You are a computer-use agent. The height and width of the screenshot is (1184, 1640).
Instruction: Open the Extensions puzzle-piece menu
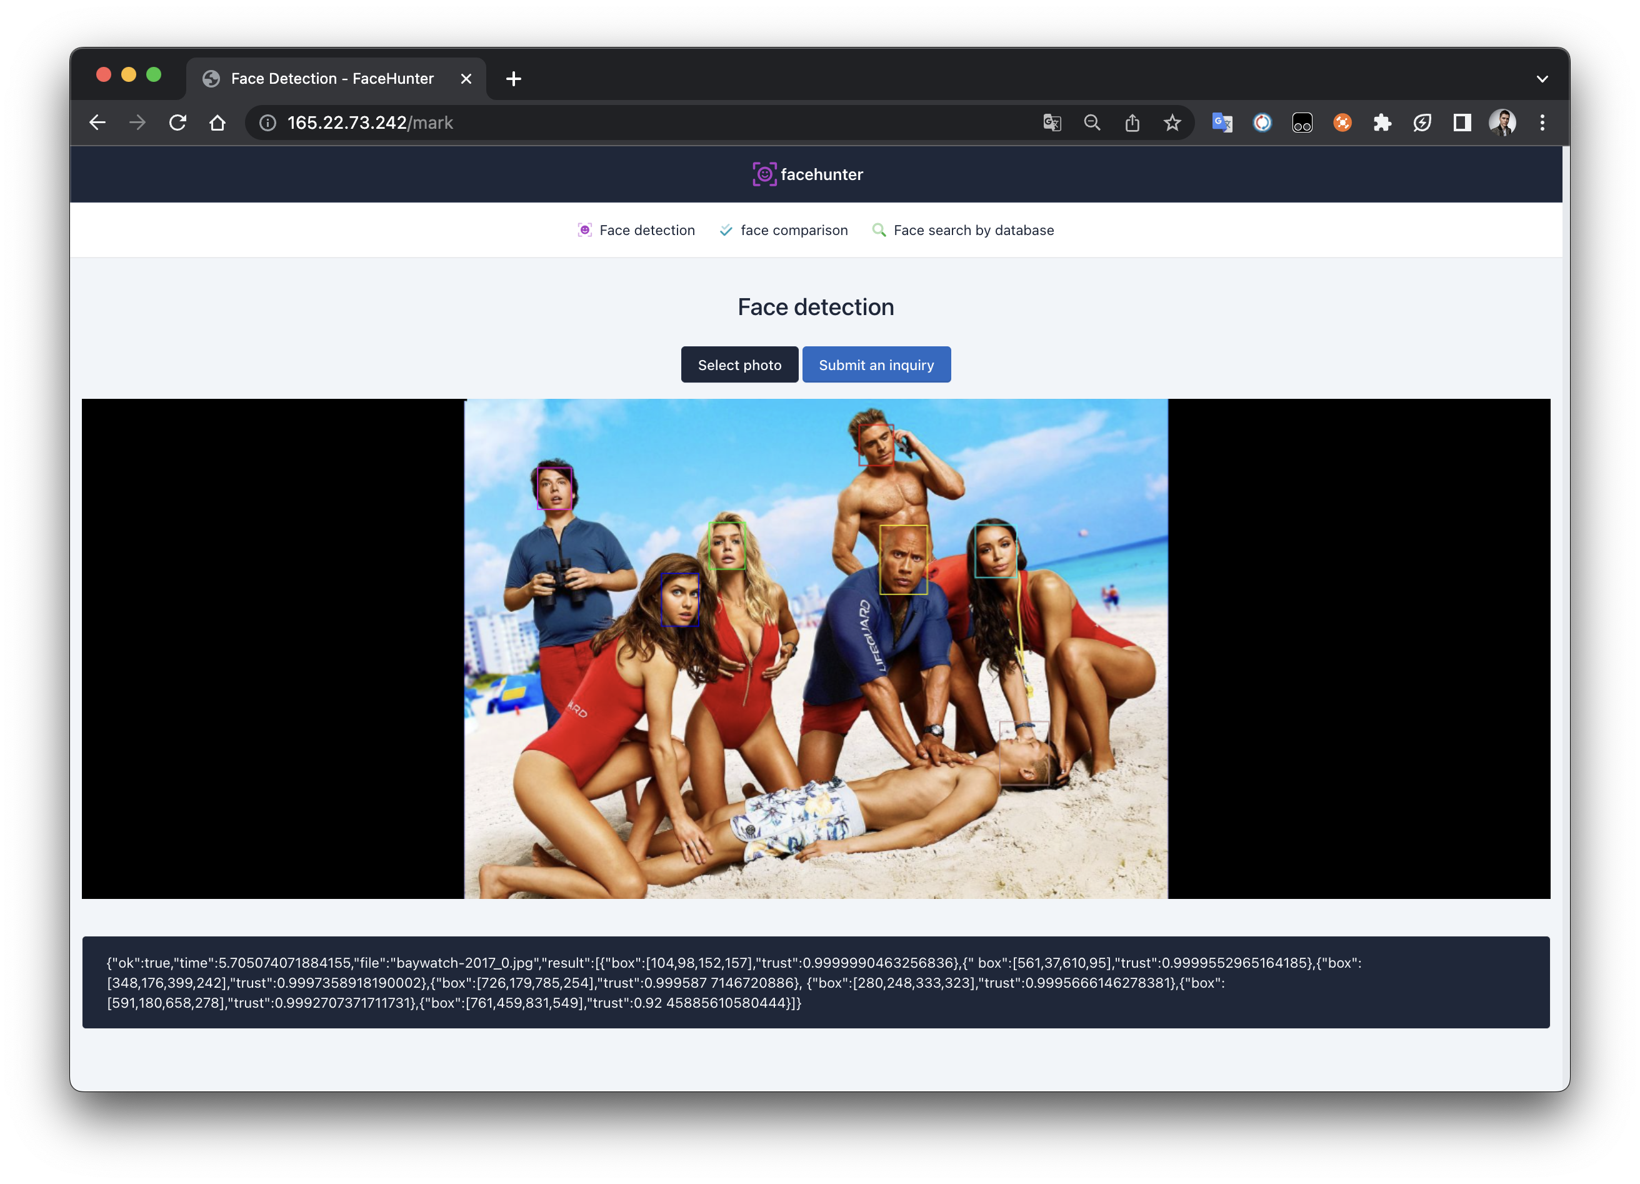[1382, 123]
